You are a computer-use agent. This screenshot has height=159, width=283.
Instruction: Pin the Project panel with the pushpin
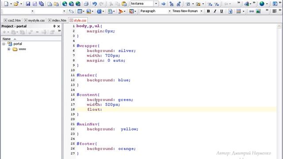(x=54, y=26)
